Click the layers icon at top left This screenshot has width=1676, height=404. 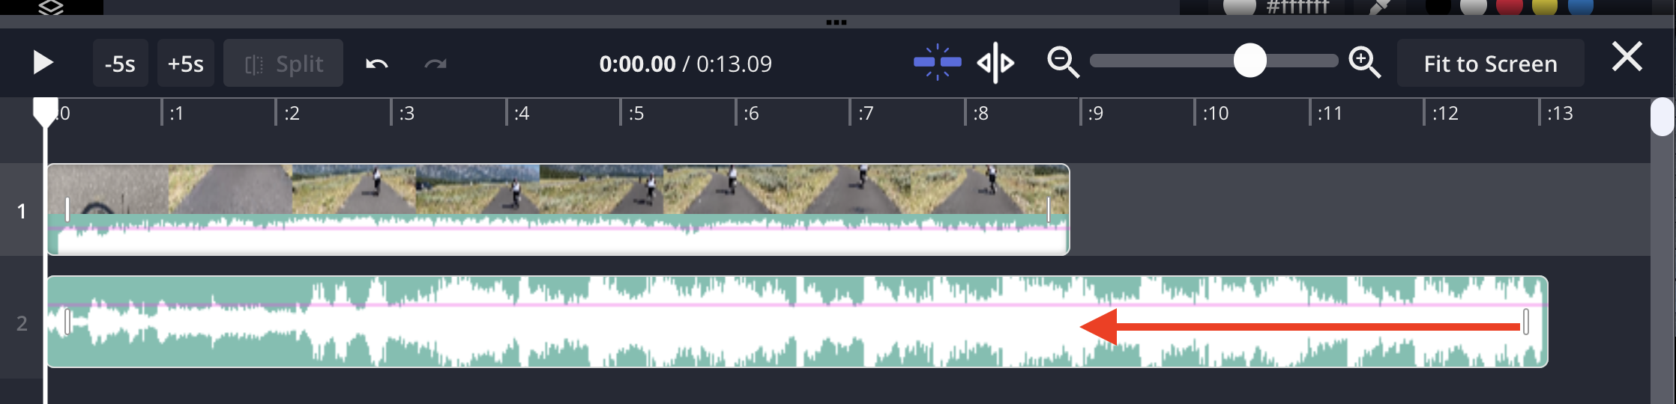(x=51, y=7)
